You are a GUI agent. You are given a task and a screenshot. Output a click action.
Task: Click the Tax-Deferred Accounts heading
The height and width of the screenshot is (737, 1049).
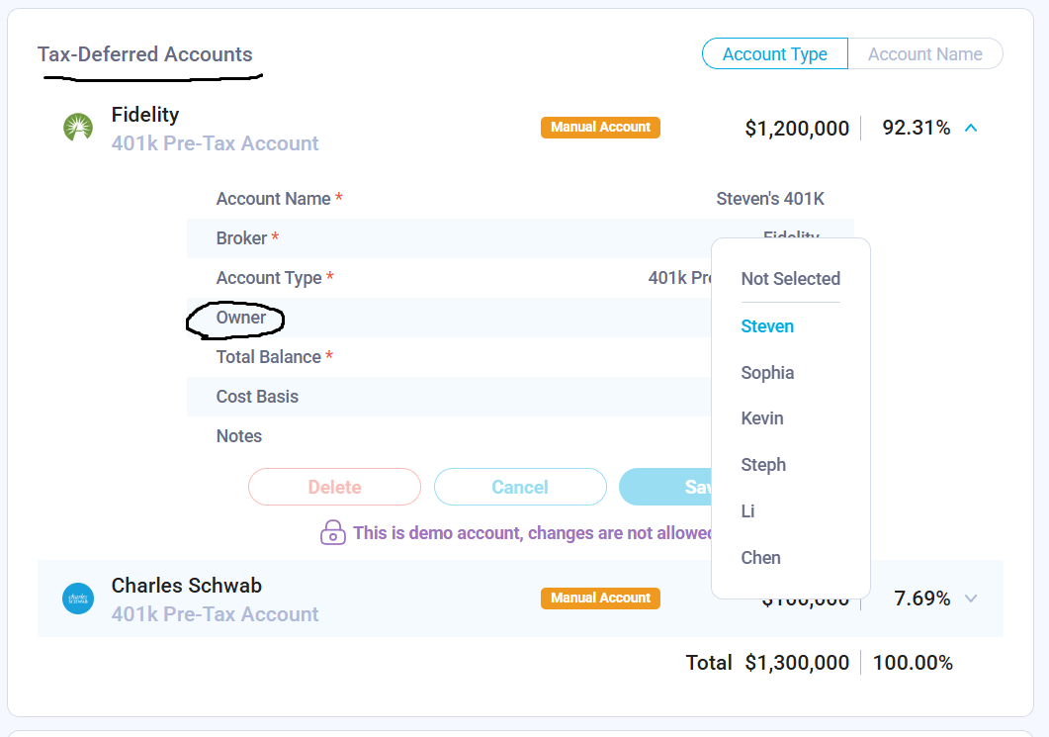tap(145, 54)
